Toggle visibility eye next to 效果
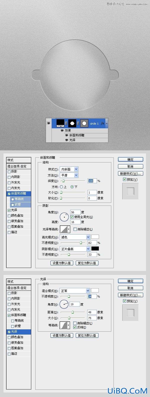This screenshot has height=397, width=150. point(62,131)
